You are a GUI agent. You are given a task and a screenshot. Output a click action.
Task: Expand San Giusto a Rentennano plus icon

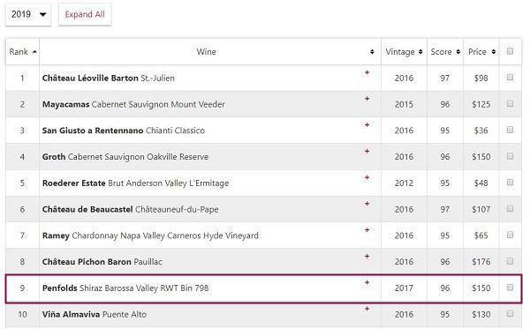pyautogui.click(x=367, y=125)
